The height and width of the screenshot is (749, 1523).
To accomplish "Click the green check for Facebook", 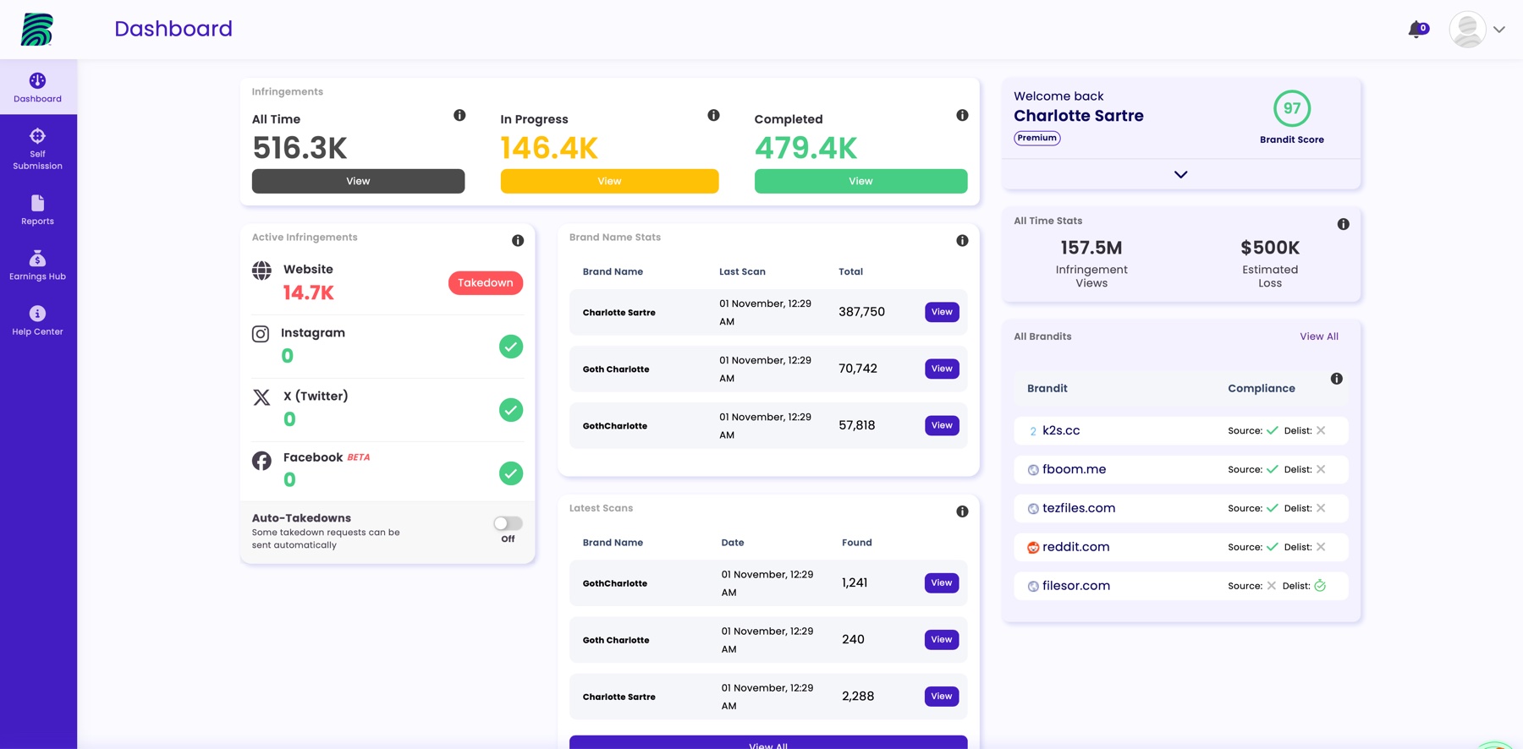I will 511,473.
